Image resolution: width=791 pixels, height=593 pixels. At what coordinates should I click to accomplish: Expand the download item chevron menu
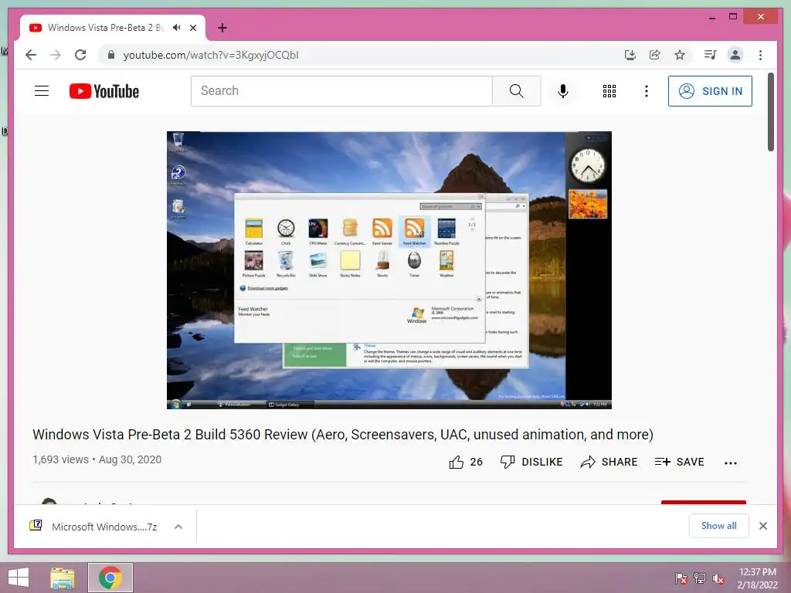click(x=178, y=527)
